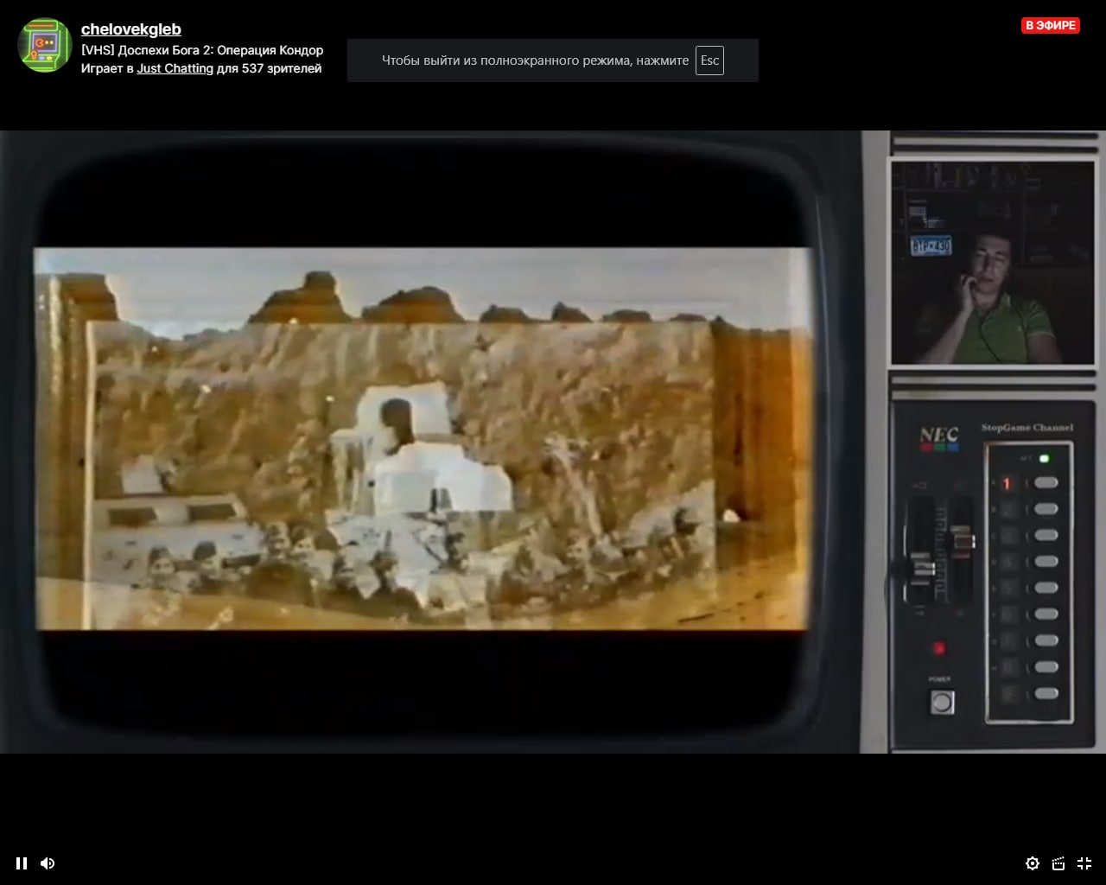Create a clip with the clapperboard icon
Viewport: 1106px width, 885px height.
click(1058, 863)
